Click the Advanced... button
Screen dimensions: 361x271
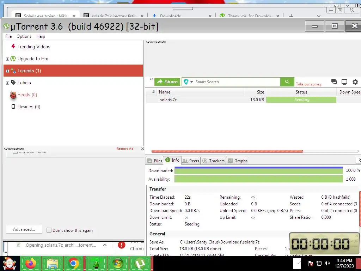click(24, 229)
